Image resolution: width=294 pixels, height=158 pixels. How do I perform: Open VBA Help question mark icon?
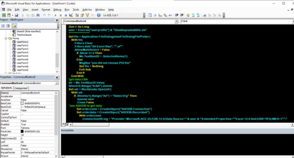coord(99,15)
